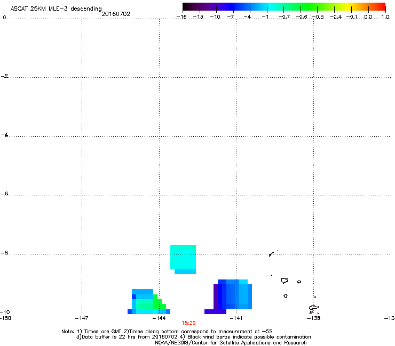Click the -4 latitude axis label

pyautogui.click(x=4, y=135)
